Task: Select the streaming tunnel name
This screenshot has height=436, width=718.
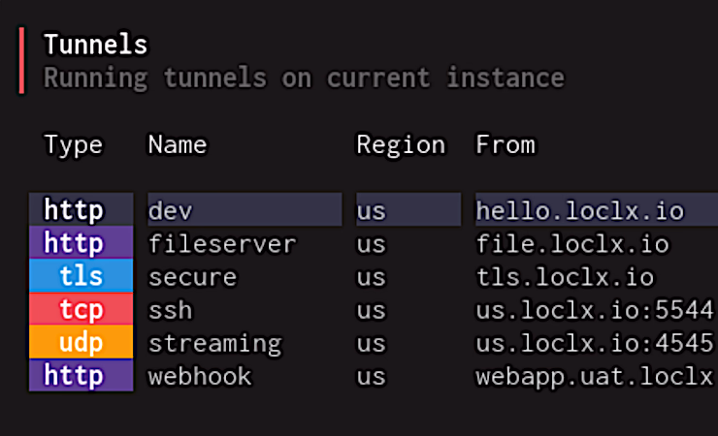Action: [x=214, y=344]
